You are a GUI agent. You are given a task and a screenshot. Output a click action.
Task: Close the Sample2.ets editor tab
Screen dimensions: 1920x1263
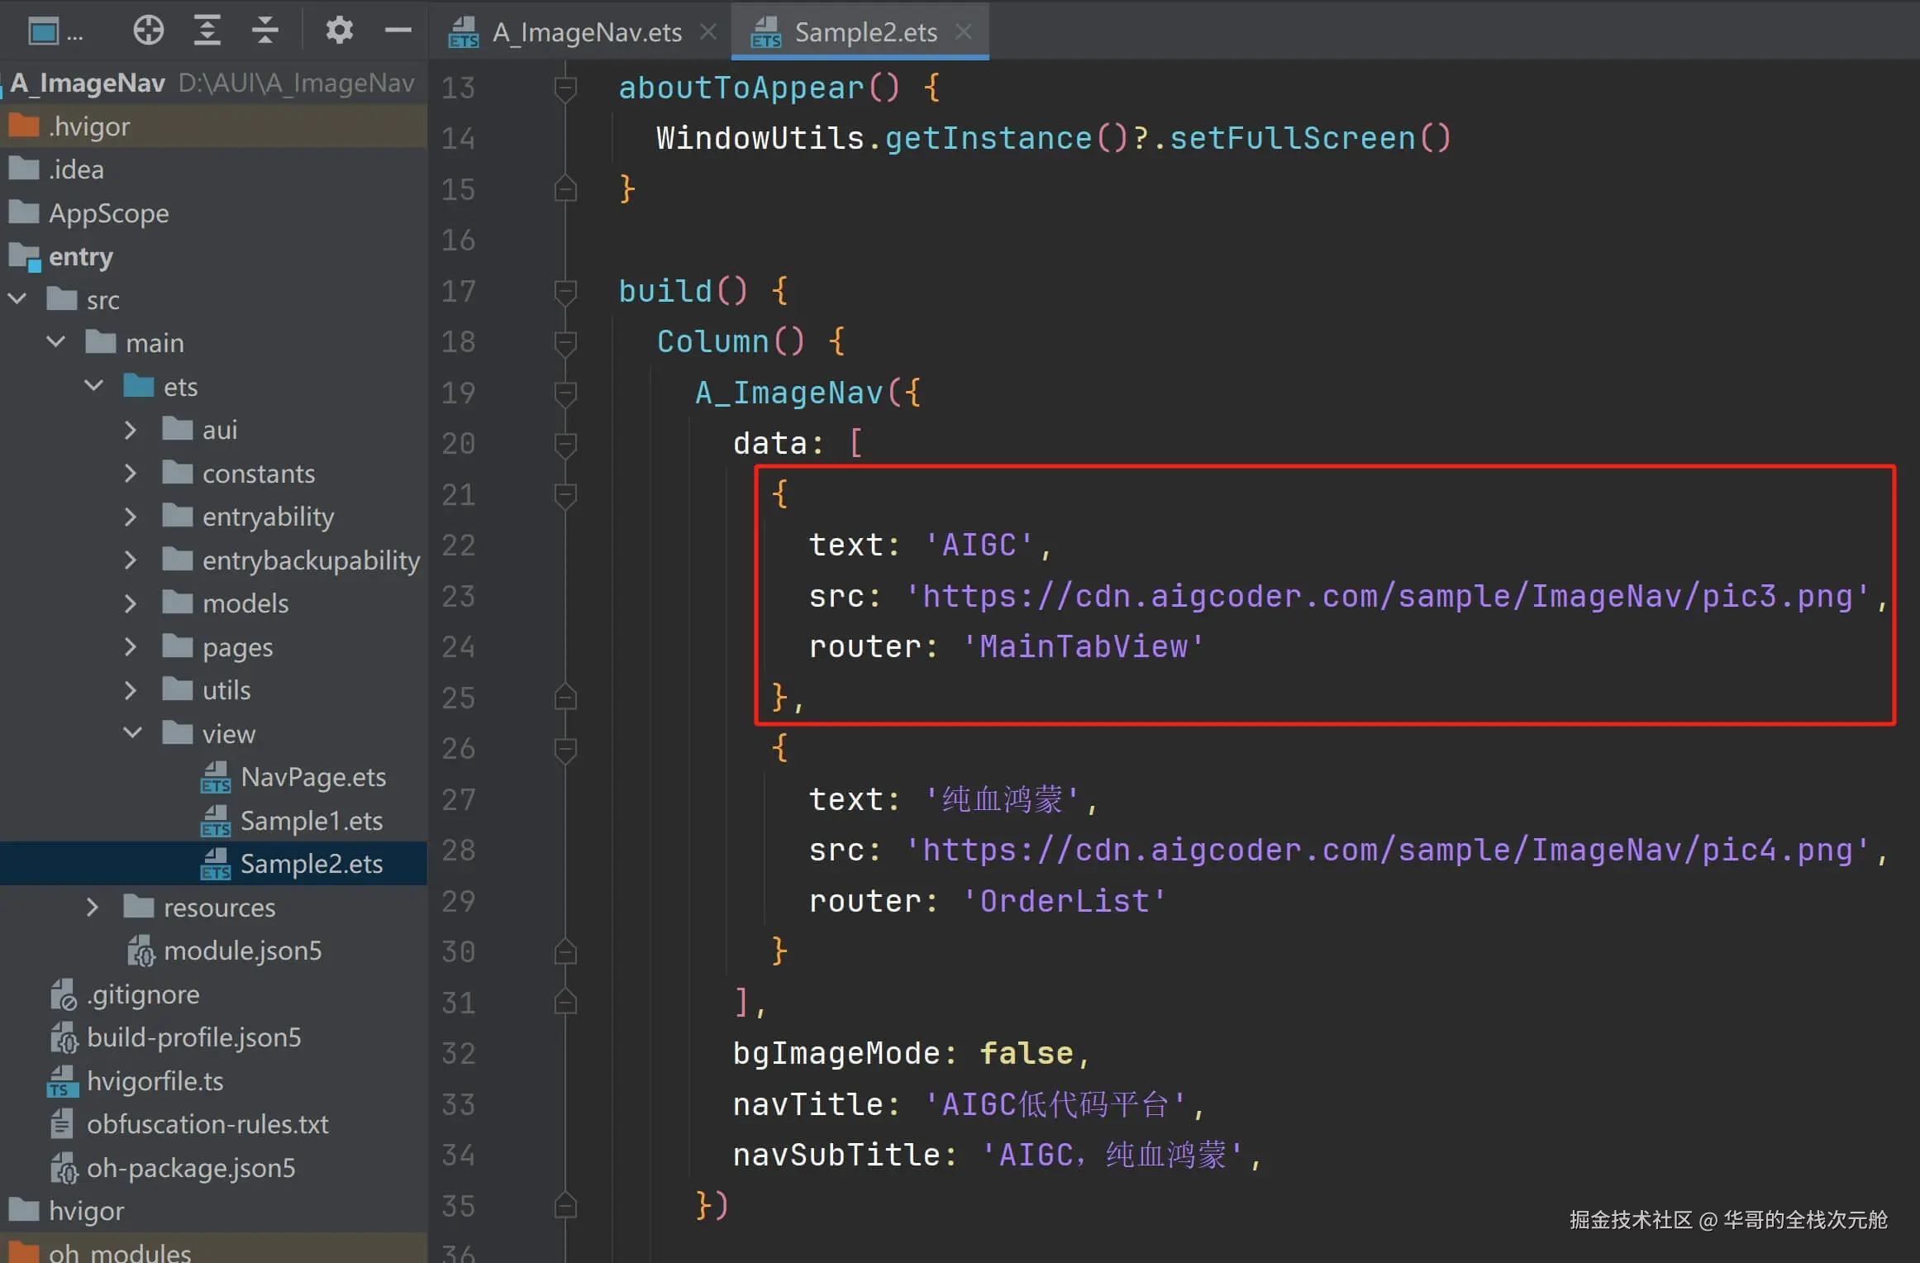(963, 31)
